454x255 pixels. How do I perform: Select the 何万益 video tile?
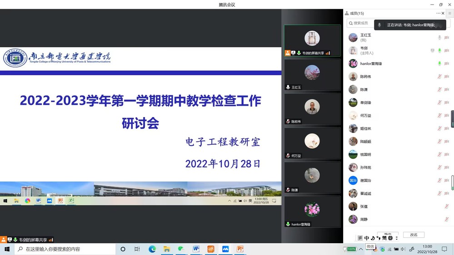(x=312, y=143)
